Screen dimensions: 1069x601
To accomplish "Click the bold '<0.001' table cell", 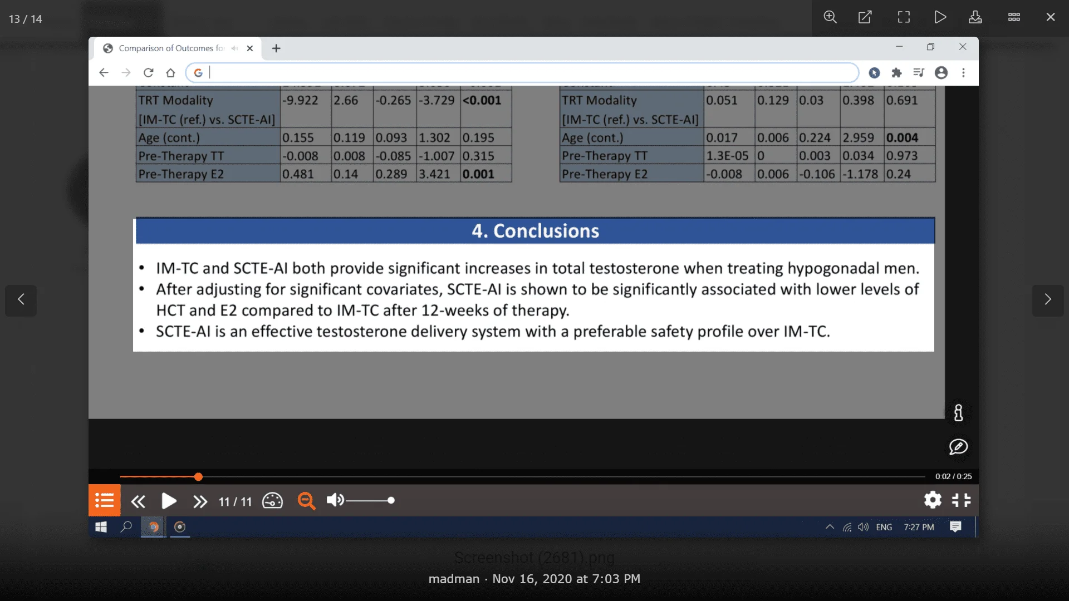I will pyautogui.click(x=482, y=100).
